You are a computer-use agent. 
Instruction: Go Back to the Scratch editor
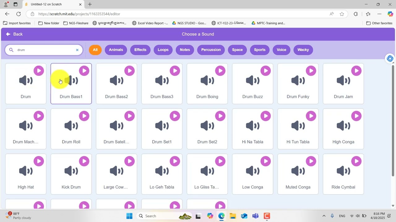(14, 34)
